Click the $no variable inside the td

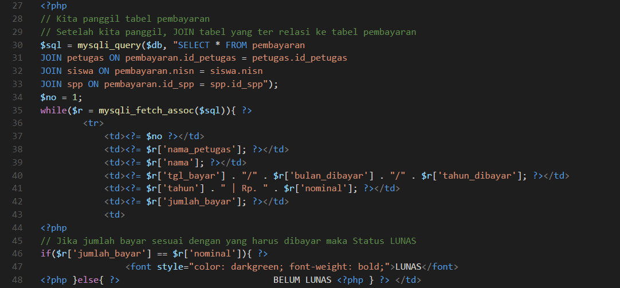(x=154, y=136)
